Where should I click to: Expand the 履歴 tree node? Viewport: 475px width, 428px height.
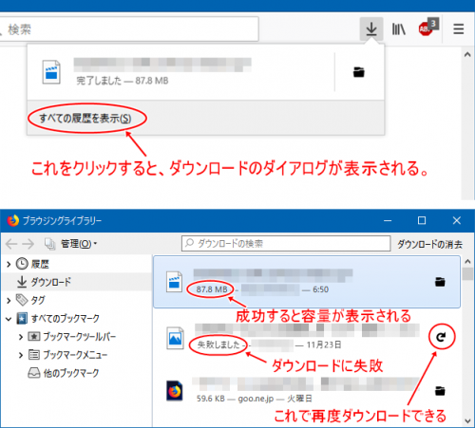click(9, 264)
